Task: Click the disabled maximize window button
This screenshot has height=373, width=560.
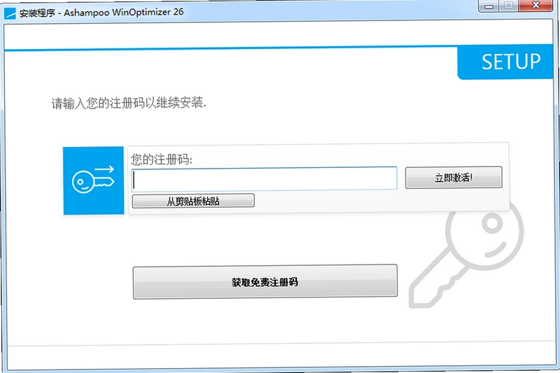Action: click(x=509, y=6)
